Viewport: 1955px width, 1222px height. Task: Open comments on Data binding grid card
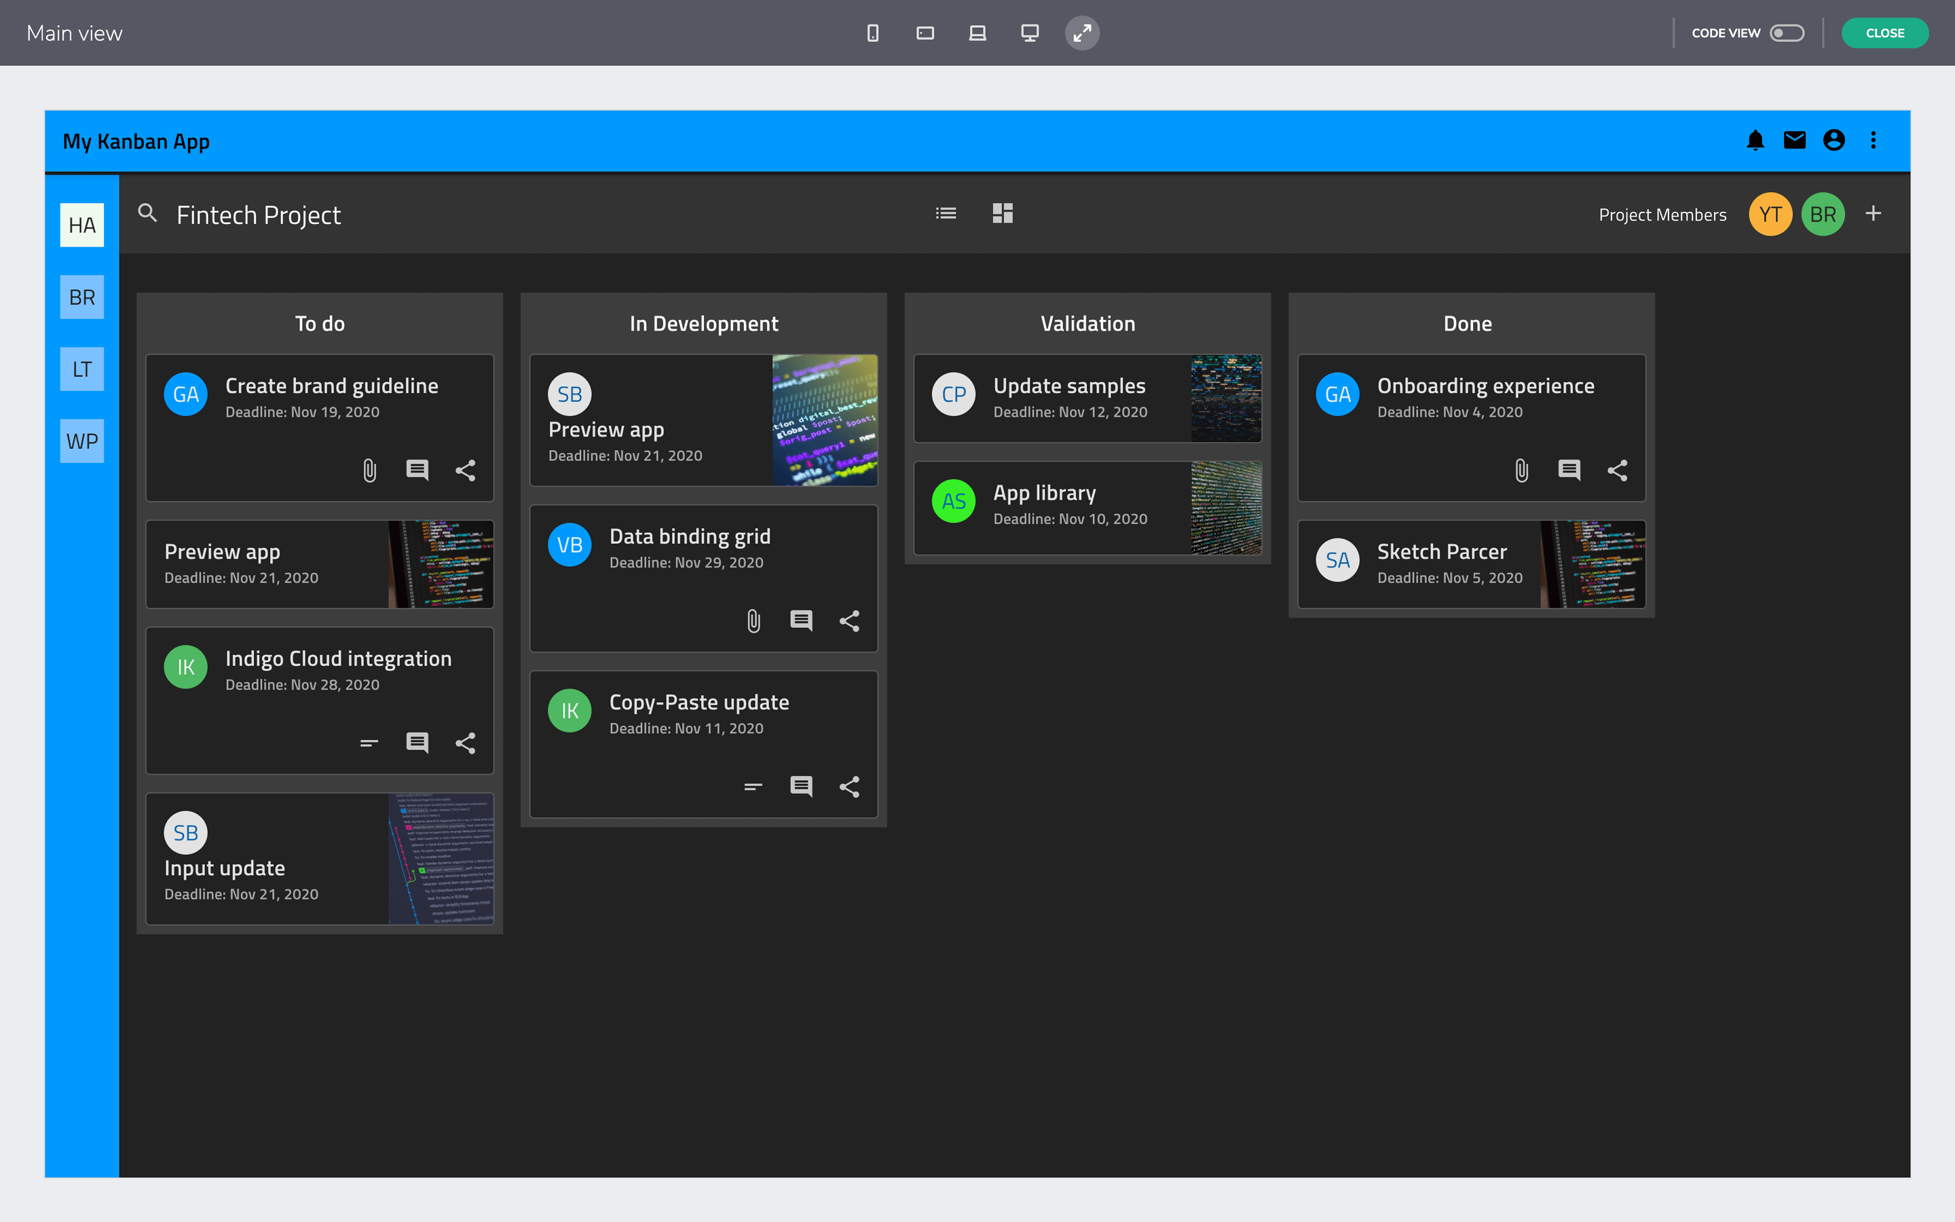(x=800, y=621)
